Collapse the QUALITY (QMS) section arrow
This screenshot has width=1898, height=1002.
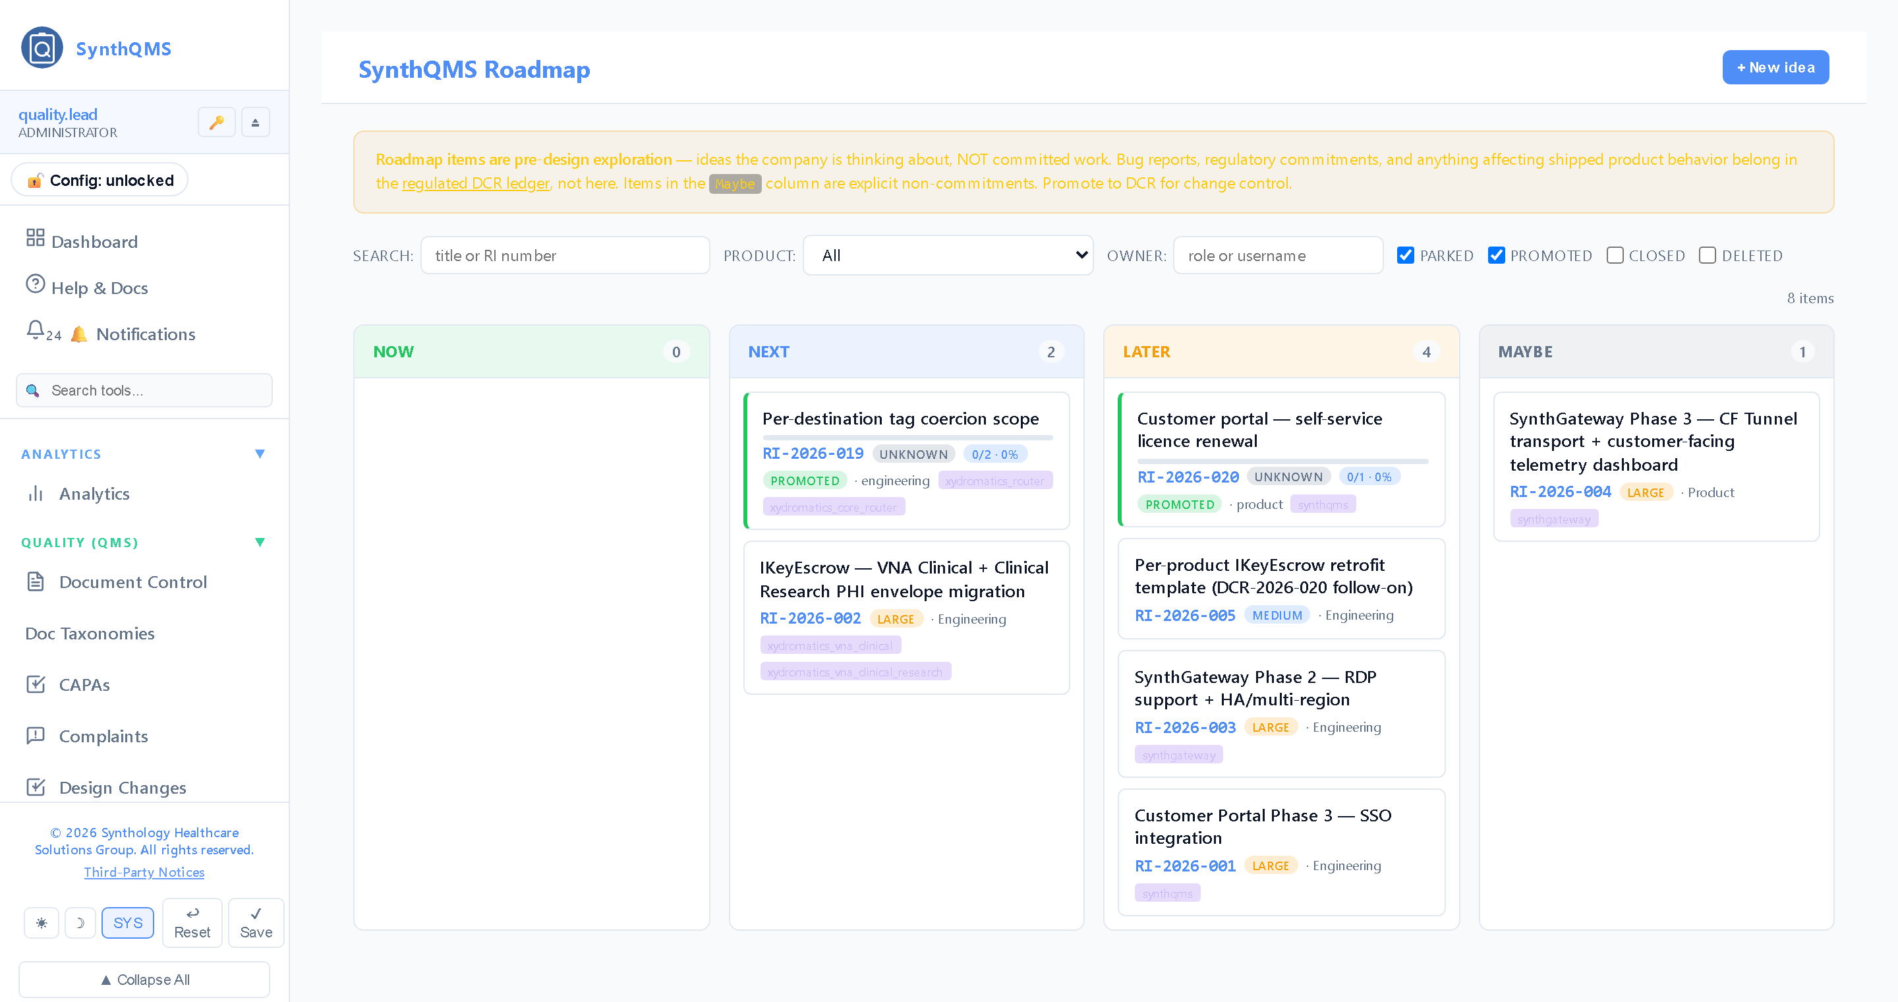[260, 543]
